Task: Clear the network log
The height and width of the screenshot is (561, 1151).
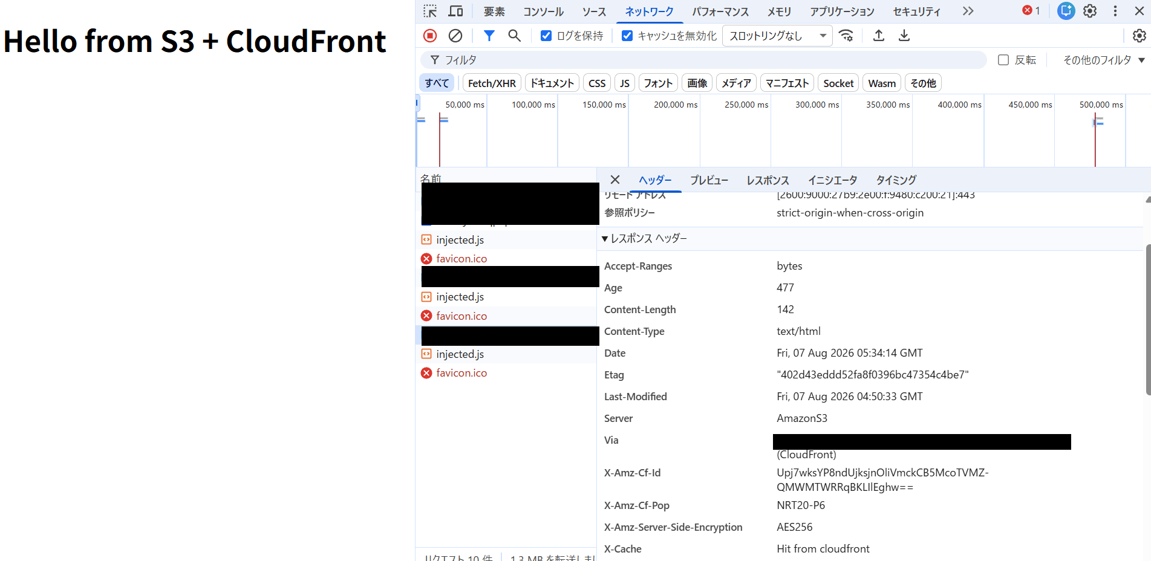Action: click(455, 36)
